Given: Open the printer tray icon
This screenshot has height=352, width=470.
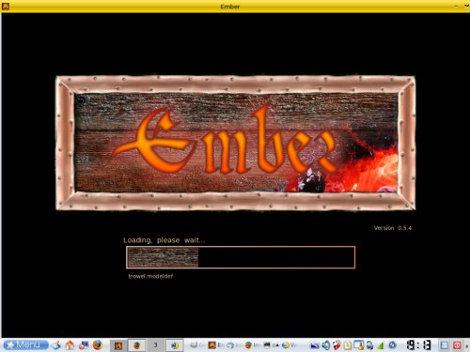Looking at the screenshot, I should pyautogui.click(x=369, y=345).
